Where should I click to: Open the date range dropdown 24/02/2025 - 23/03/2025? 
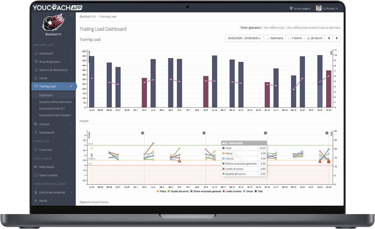click(244, 38)
